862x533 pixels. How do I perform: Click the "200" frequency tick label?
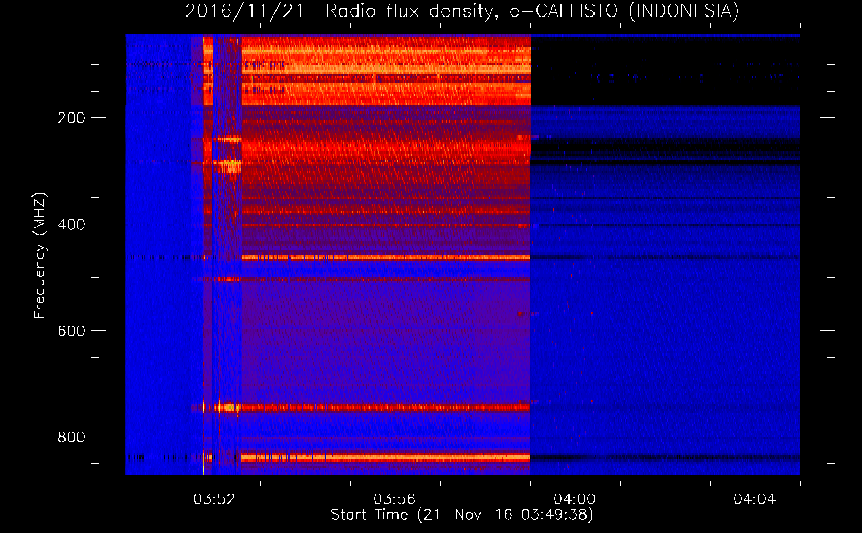pos(71,118)
